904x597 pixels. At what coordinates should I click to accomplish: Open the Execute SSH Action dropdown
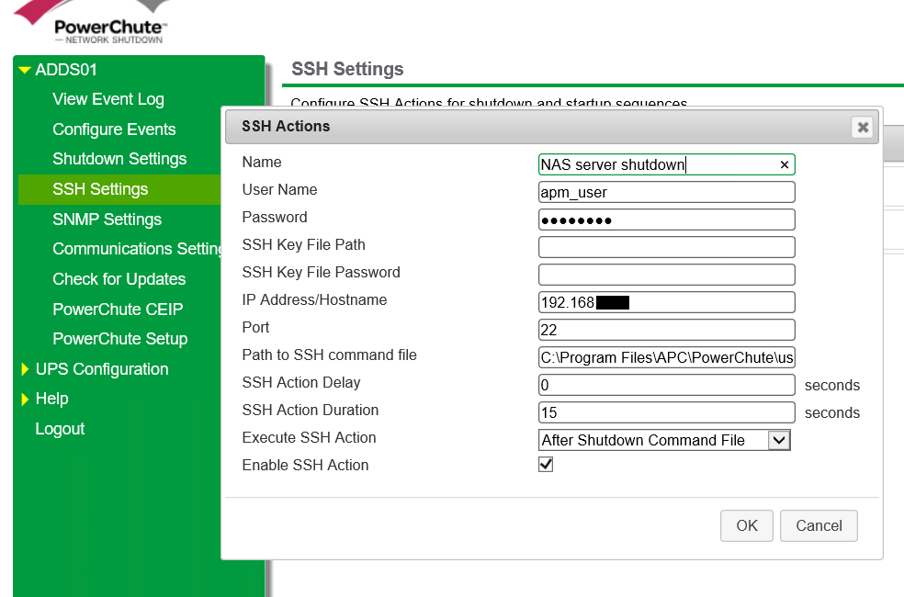pos(779,440)
